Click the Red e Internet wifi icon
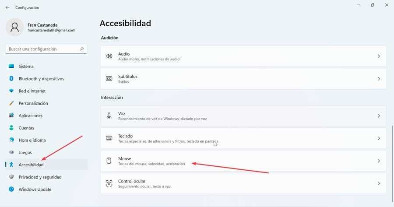This screenshot has height=207, width=394. pos(11,91)
